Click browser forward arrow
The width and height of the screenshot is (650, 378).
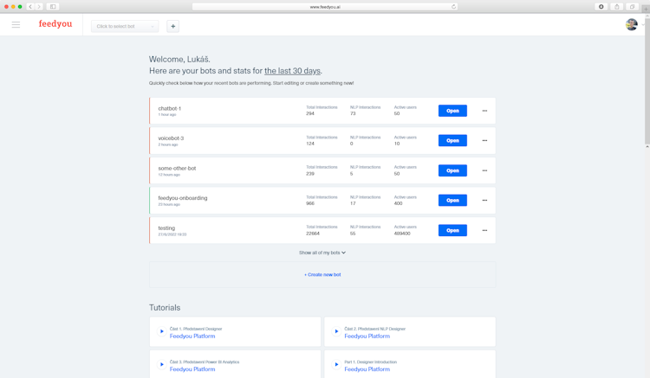(x=39, y=7)
